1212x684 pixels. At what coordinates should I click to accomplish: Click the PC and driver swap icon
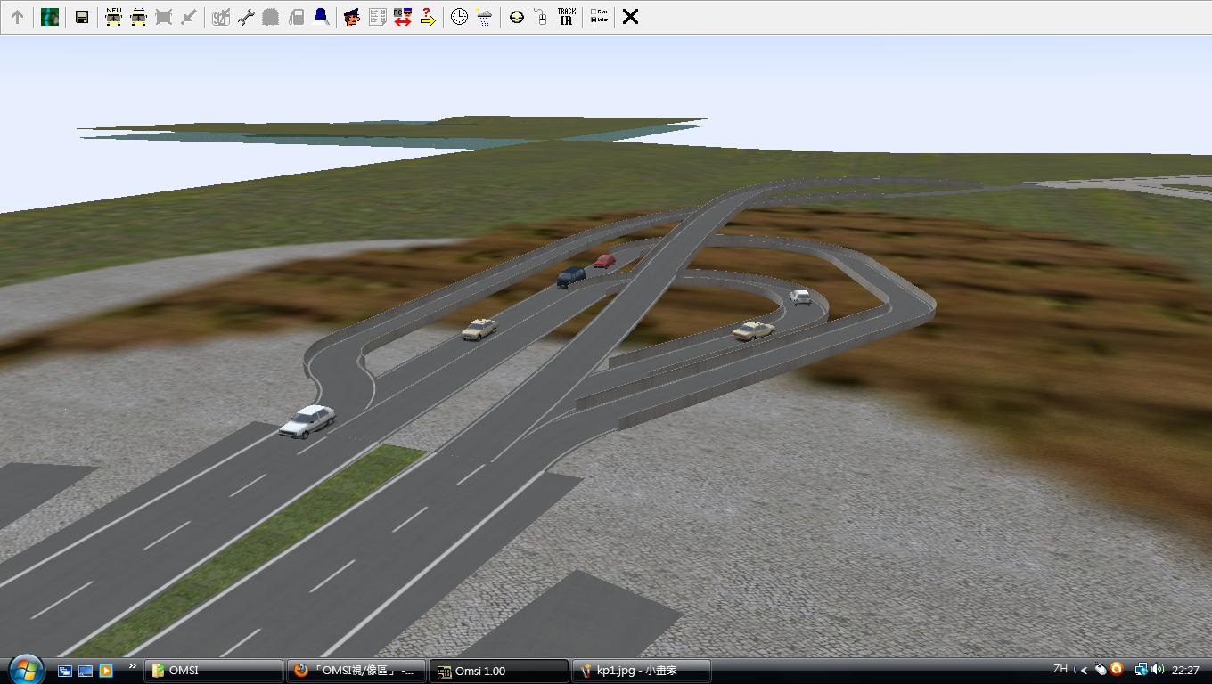coord(402,17)
